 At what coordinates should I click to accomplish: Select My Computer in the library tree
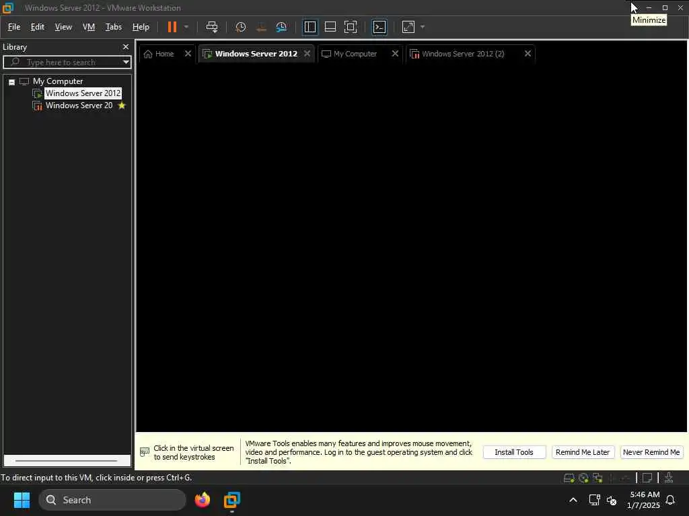pos(58,81)
